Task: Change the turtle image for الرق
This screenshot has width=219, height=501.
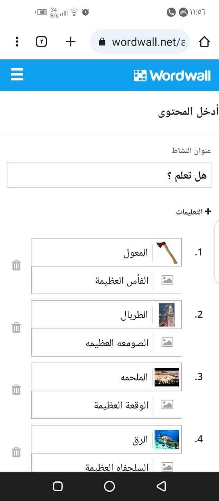Action: (167, 439)
